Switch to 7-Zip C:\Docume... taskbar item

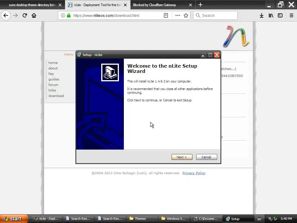[x=206, y=219]
